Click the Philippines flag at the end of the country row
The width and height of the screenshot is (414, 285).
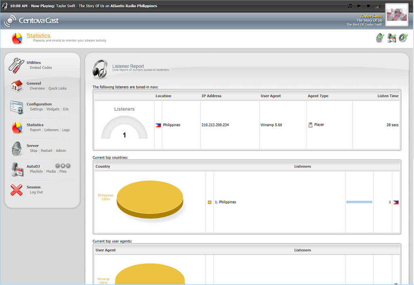(x=396, y=203)
